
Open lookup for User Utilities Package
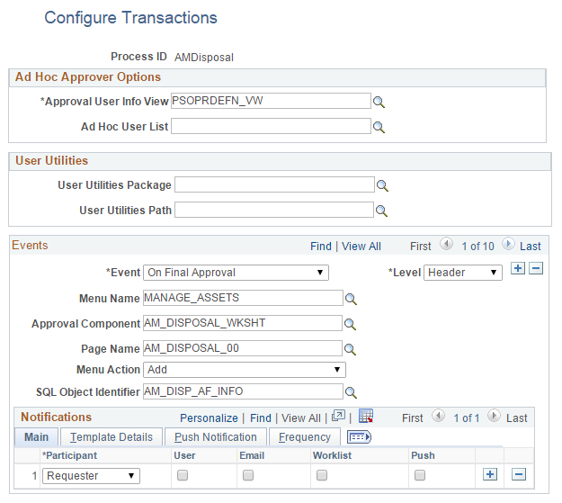(x=382, y=185)
